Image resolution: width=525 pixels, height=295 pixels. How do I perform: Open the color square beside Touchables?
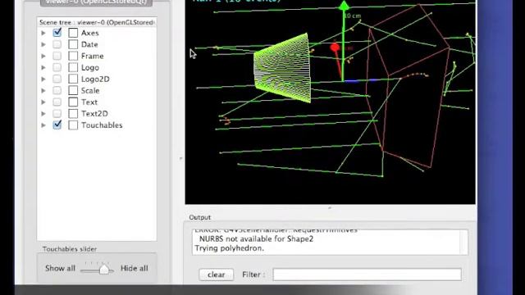pyautogui.click(x=73, y=125)
